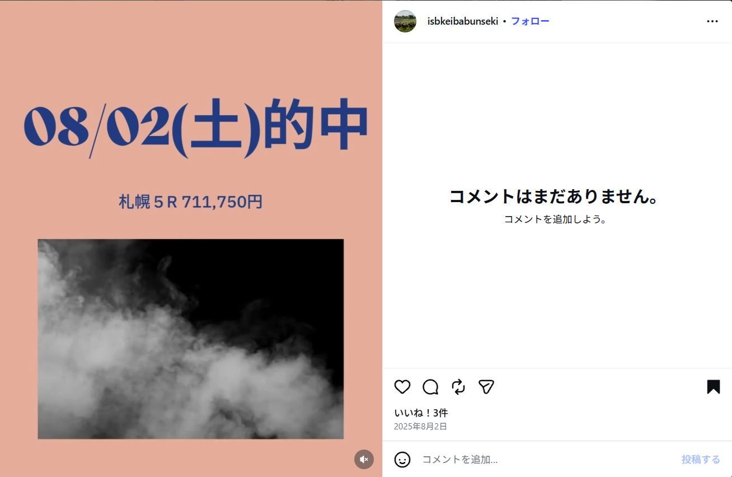Unmute the video with the speaker icon
Image resolution: width=732 pixels, height=477 pixels.
click(364, 459)
